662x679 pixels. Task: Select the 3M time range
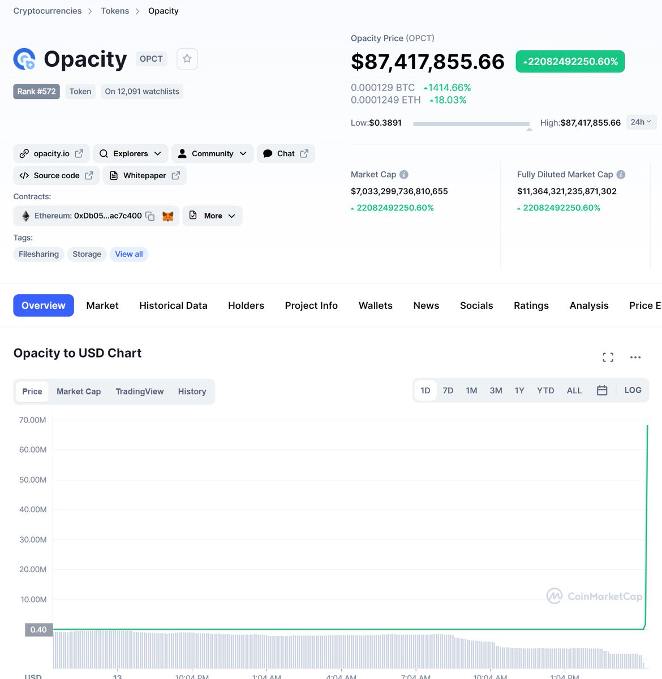[496, 390]
